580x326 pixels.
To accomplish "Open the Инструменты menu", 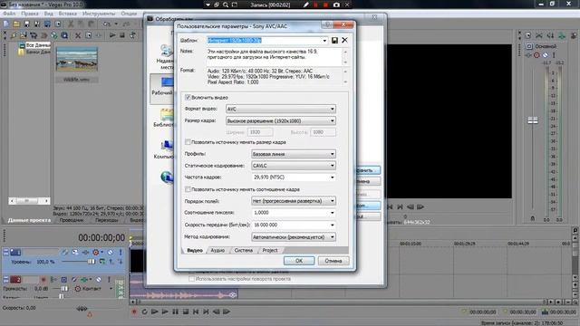I will 99,14.
